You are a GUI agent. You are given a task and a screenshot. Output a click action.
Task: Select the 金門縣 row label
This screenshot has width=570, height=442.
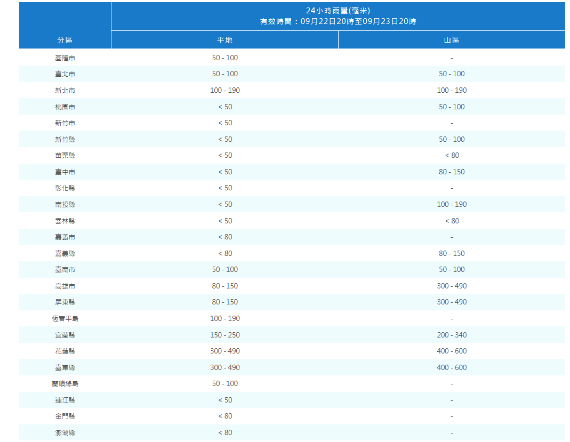click(x=65, y=416)
